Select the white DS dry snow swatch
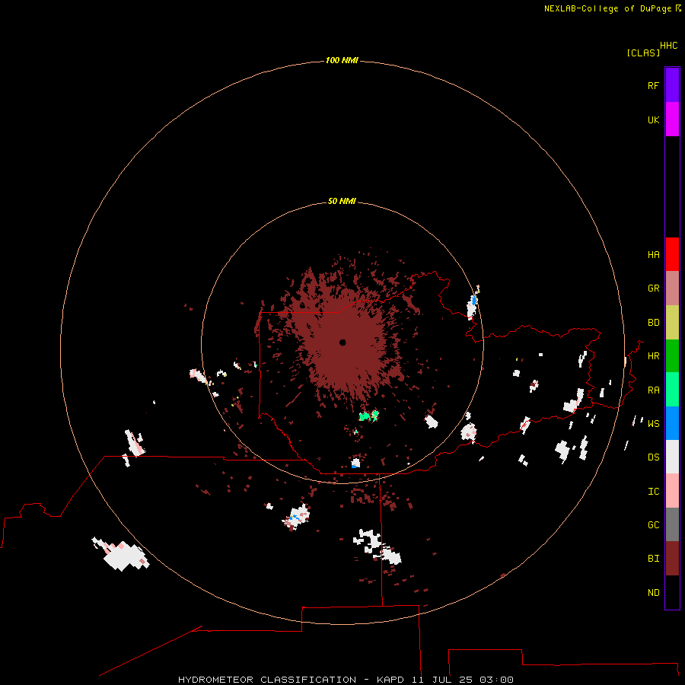 pyautogui.click(x=672, y=457)
